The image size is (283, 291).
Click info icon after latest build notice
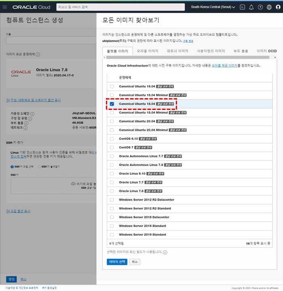click(165, 252)
